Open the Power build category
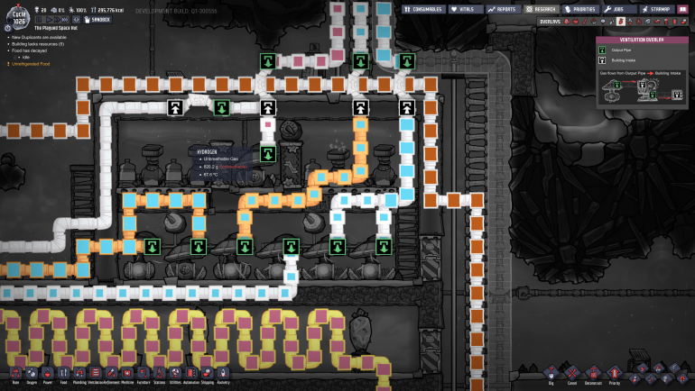The image size is (695, 391). tap(48, 375)
